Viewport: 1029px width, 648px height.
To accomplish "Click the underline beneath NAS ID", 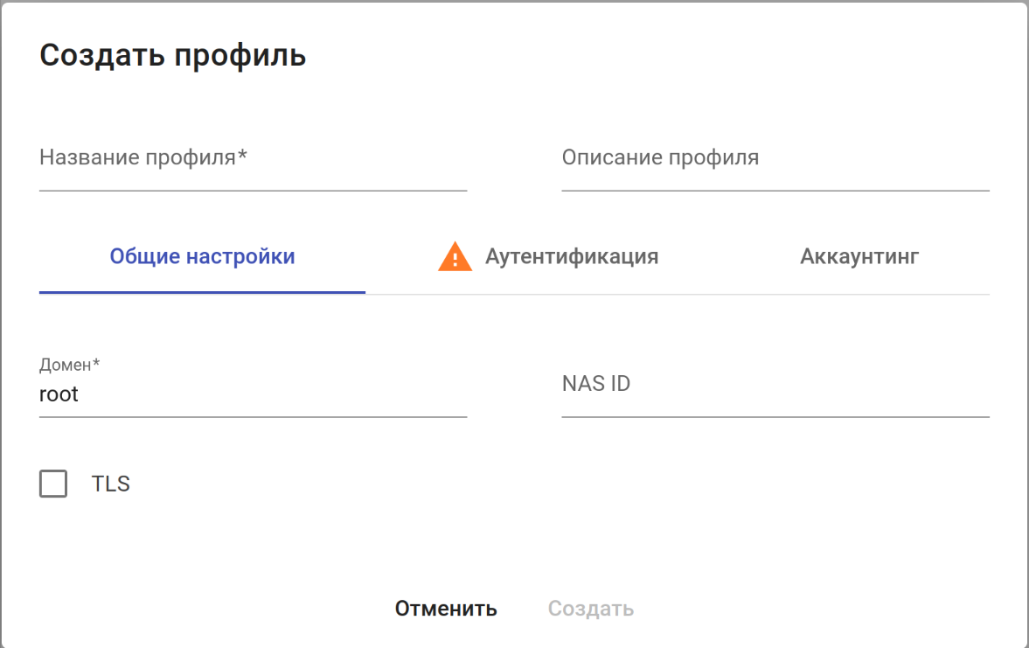I will (x=775, y=417).
